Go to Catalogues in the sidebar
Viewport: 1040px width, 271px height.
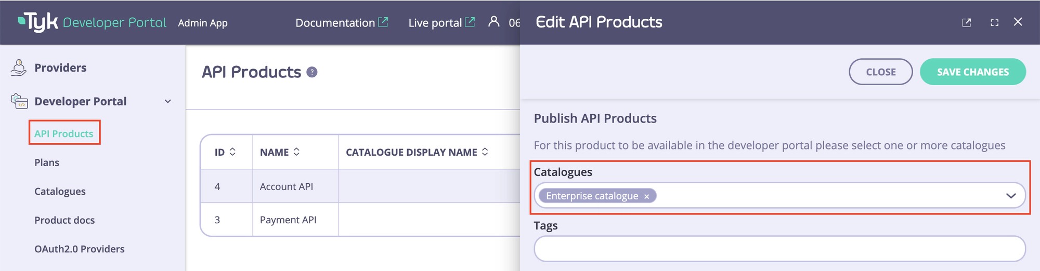click(60, 192)
